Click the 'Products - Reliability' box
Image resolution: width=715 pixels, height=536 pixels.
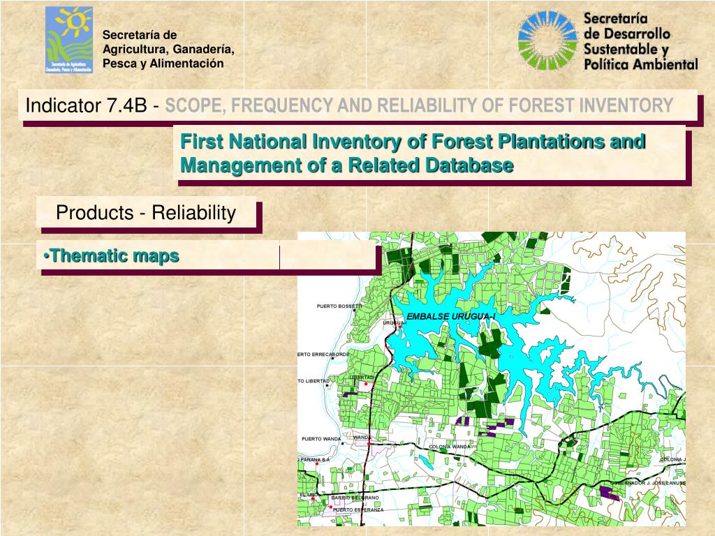click(146, 212)
